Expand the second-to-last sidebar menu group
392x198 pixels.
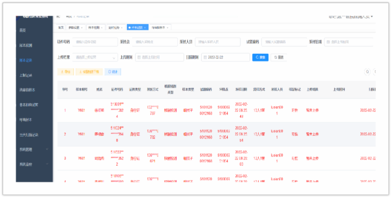click(x=34, y=149)
